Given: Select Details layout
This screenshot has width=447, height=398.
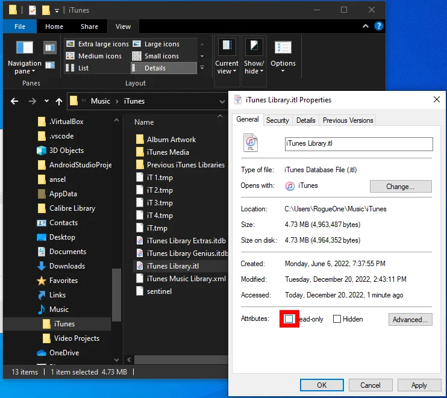Looking at the screenshot, I should coord(164,68).
